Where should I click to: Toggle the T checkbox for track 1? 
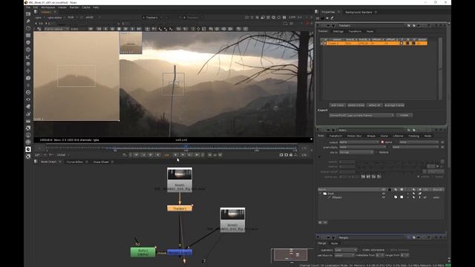point(402,43)
